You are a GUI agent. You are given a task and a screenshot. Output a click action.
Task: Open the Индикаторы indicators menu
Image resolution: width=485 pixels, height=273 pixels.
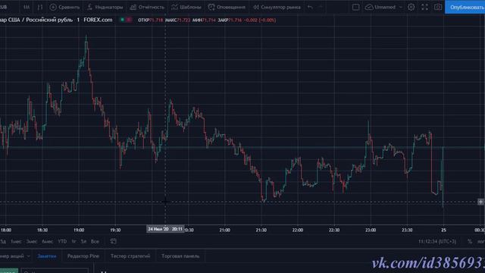pos(105,7)
